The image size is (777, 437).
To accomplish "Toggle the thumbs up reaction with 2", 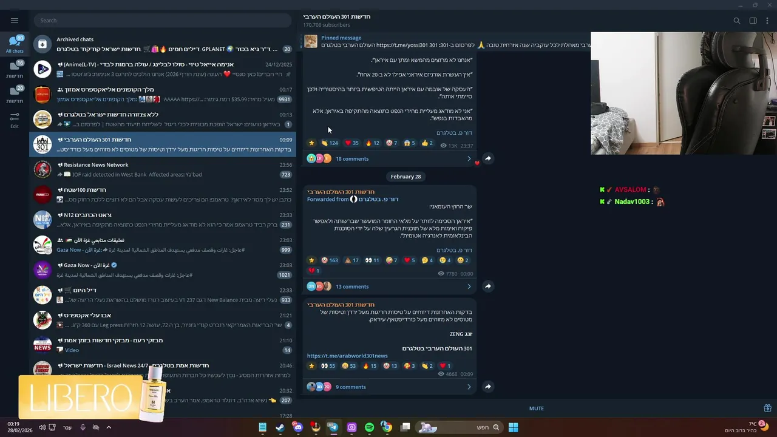I will pos(427,143).
